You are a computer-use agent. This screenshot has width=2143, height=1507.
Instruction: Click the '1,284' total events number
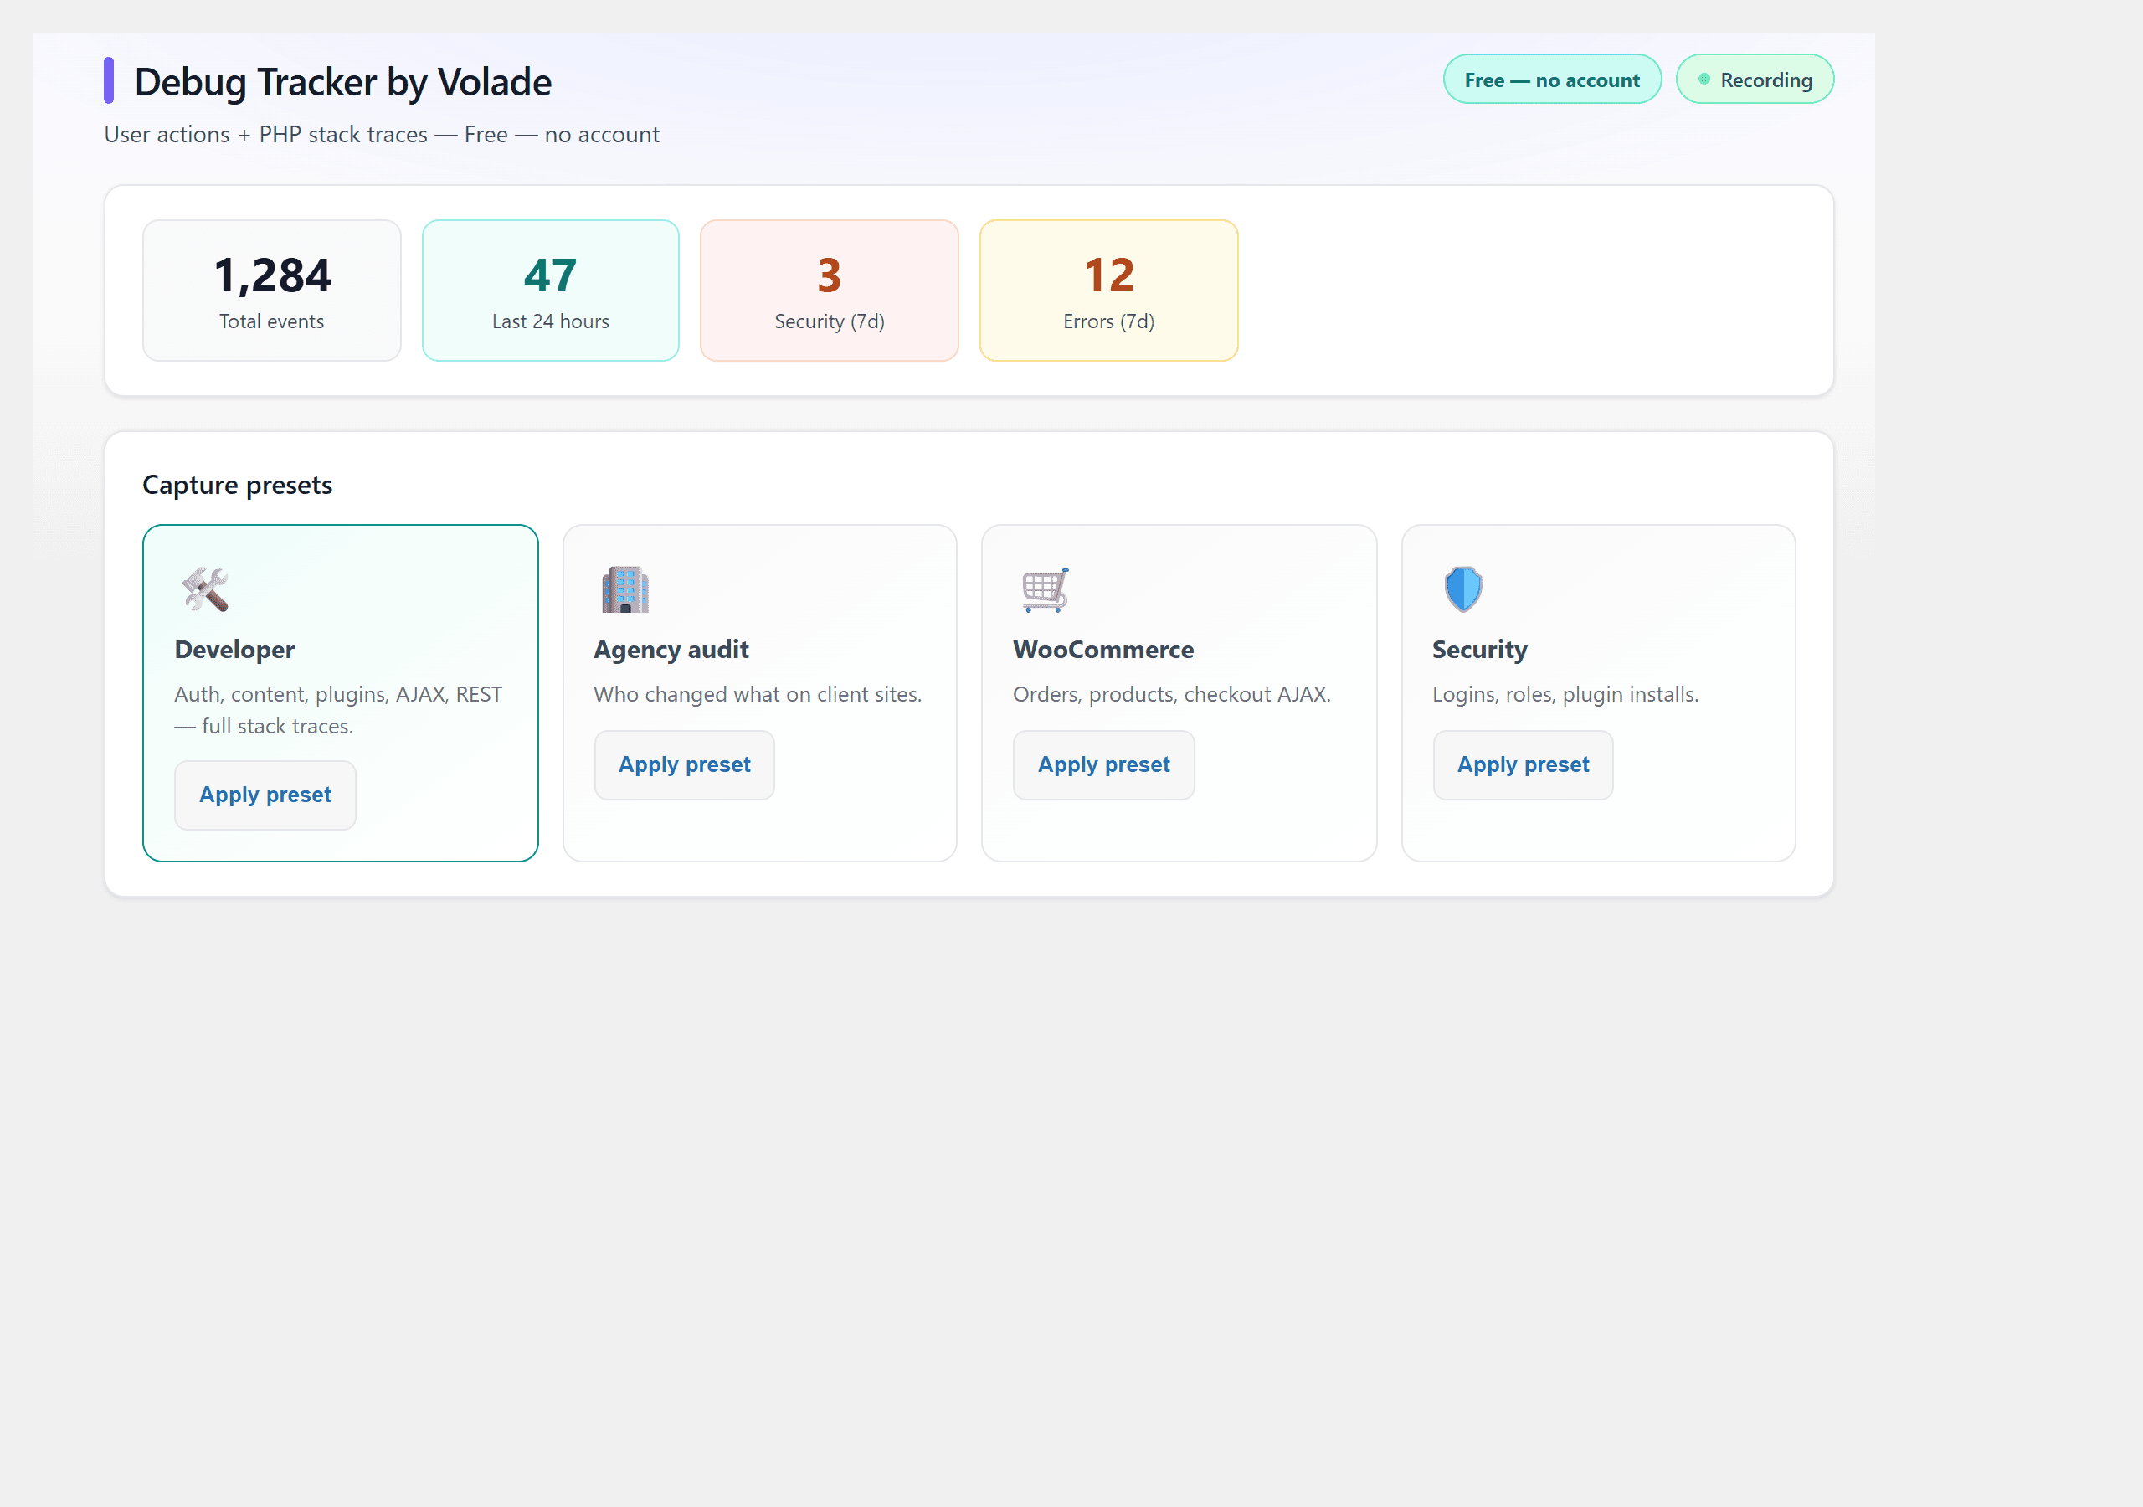point(271,275)
